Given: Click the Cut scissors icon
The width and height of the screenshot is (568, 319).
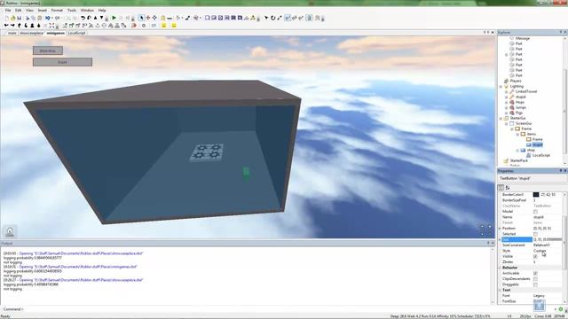Looking at the screenshot, I should [28, 18].
